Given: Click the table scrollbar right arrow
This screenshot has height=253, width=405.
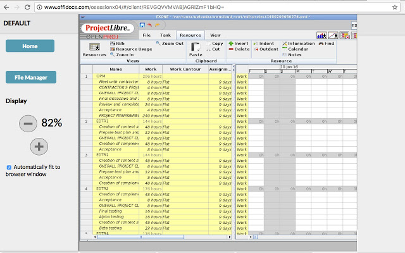Looking at the screenshot, I should [x=230, y=237].
